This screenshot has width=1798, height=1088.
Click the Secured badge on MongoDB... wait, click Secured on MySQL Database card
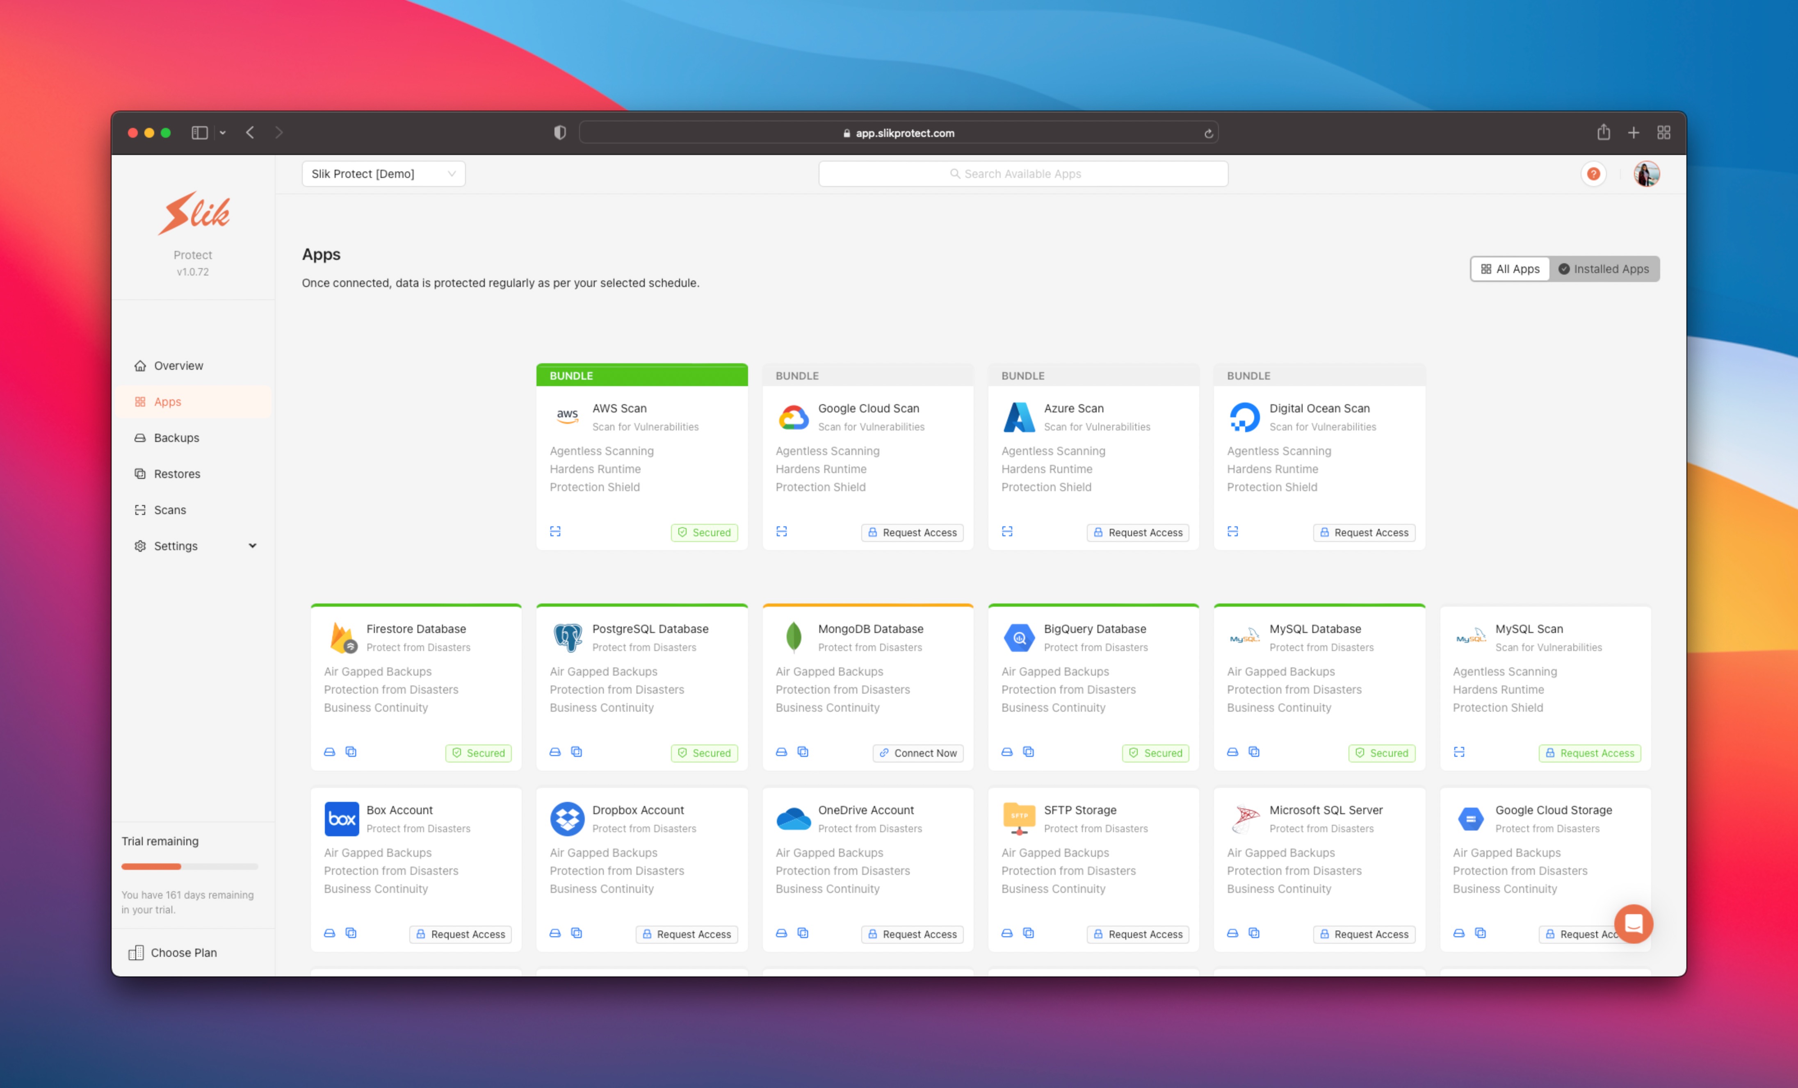pos(1381,753)
